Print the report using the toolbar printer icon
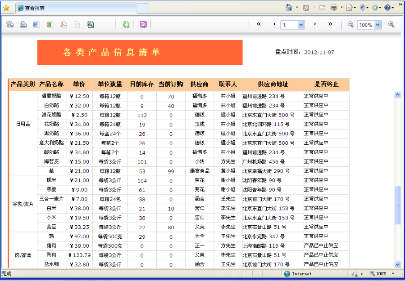 (23, 25)
